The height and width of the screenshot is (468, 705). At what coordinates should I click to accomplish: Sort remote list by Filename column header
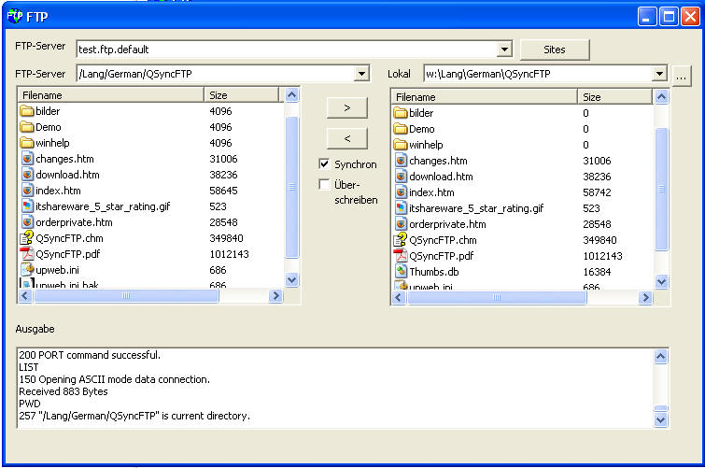point(110,94)
